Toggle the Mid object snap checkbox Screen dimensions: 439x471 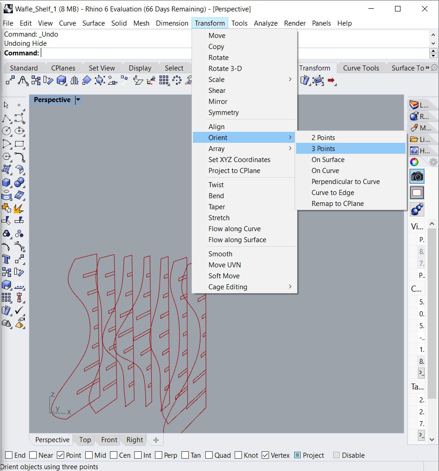pos(88,455)
